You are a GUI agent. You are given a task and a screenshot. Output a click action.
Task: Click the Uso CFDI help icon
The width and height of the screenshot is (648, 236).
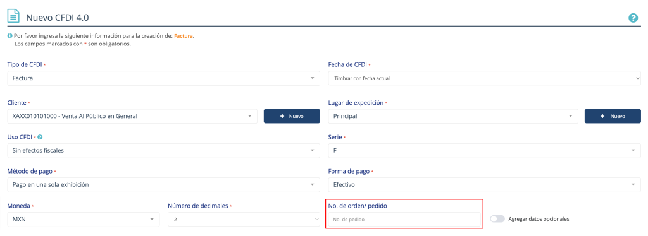(x=40, y=137)
